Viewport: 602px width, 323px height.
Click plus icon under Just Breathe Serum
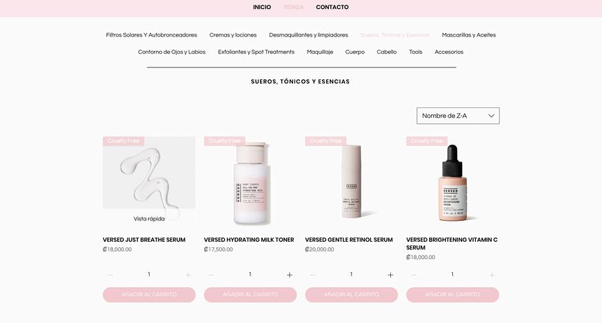188,275
